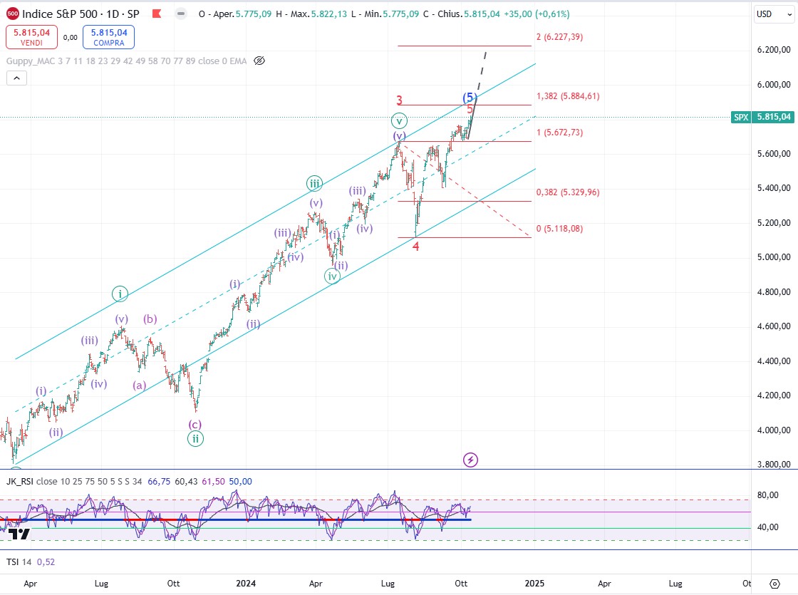Select the purple (c) wave label
The width and height of the screenshot is (798, 595).
coord(195,425)
